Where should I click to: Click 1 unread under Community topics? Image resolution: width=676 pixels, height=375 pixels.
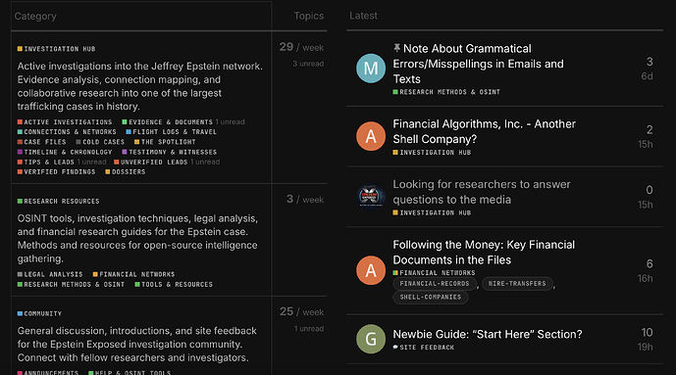click(x=309, y=329)
